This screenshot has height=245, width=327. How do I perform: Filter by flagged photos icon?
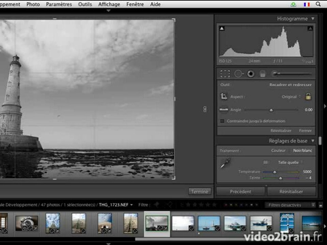click(x=156, y=205)
